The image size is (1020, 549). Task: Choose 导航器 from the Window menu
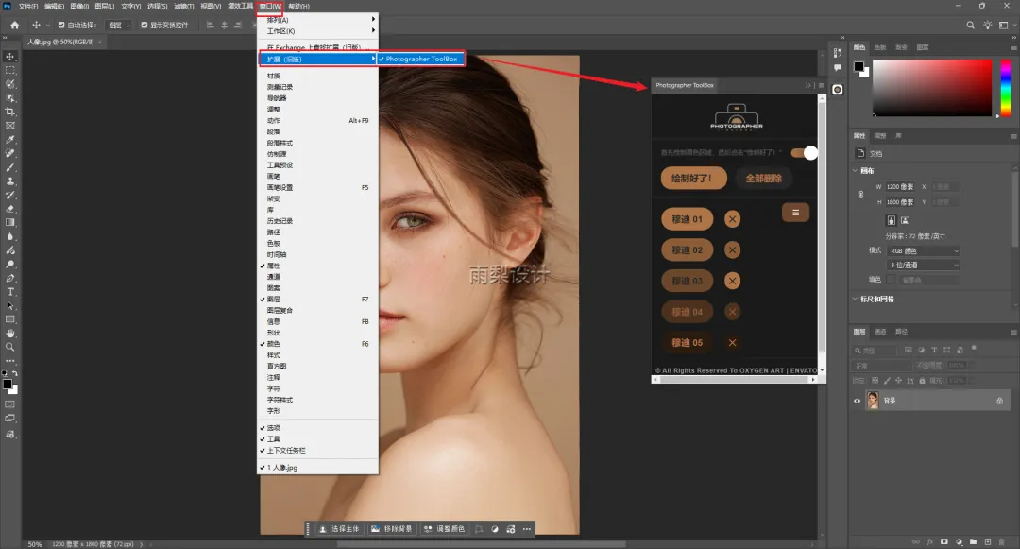click(x=318, y=98)
